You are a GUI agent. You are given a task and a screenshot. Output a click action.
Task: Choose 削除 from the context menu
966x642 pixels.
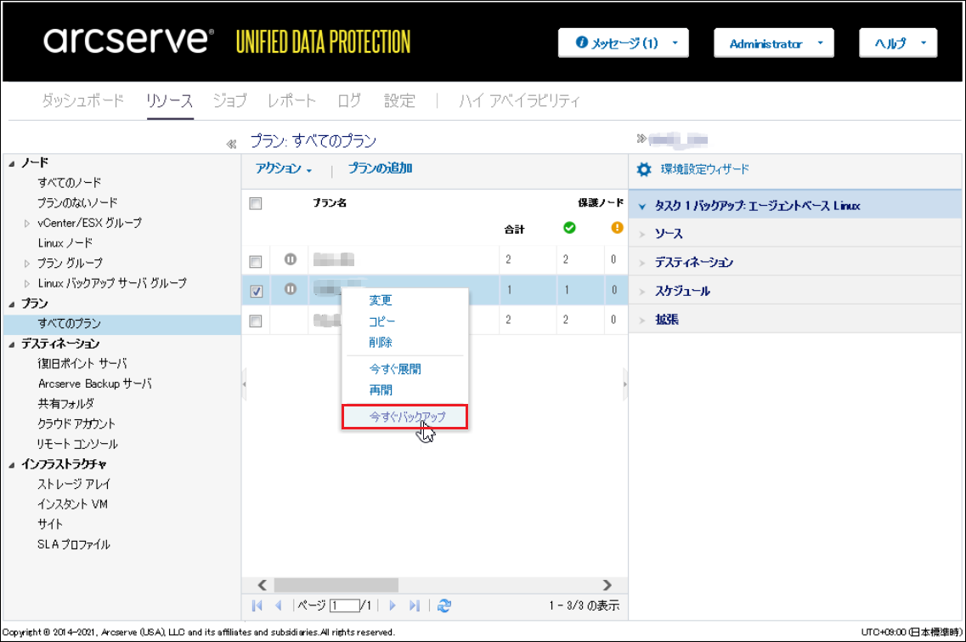tap(380, 343)
